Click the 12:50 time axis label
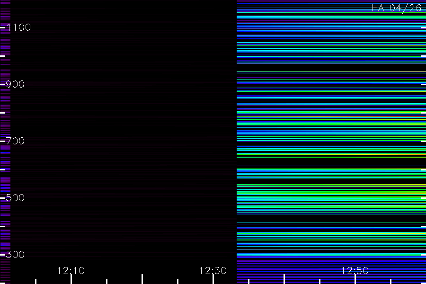The image size is (426, 284). pos(355,271)
